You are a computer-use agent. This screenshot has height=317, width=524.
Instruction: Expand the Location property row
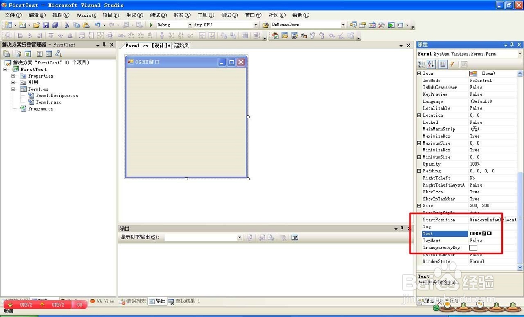tap(419, 115)
